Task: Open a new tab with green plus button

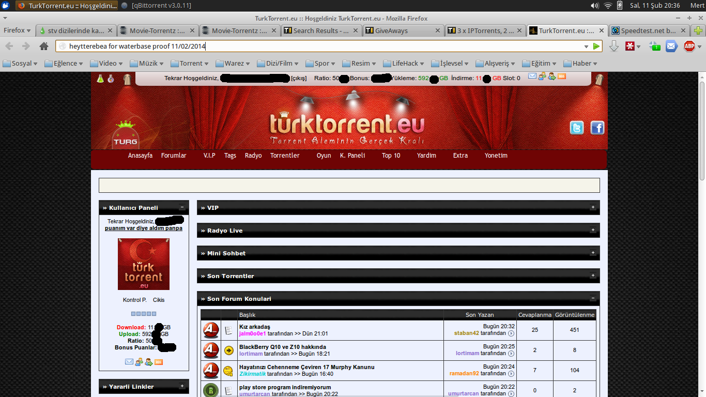Action: pyautogui.click(x=698, y=30)
